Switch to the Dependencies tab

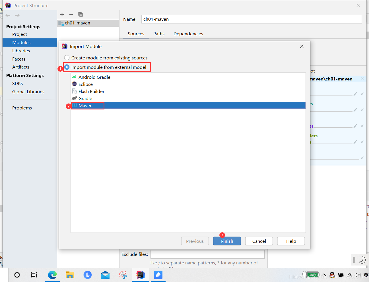tap(188, 34)
